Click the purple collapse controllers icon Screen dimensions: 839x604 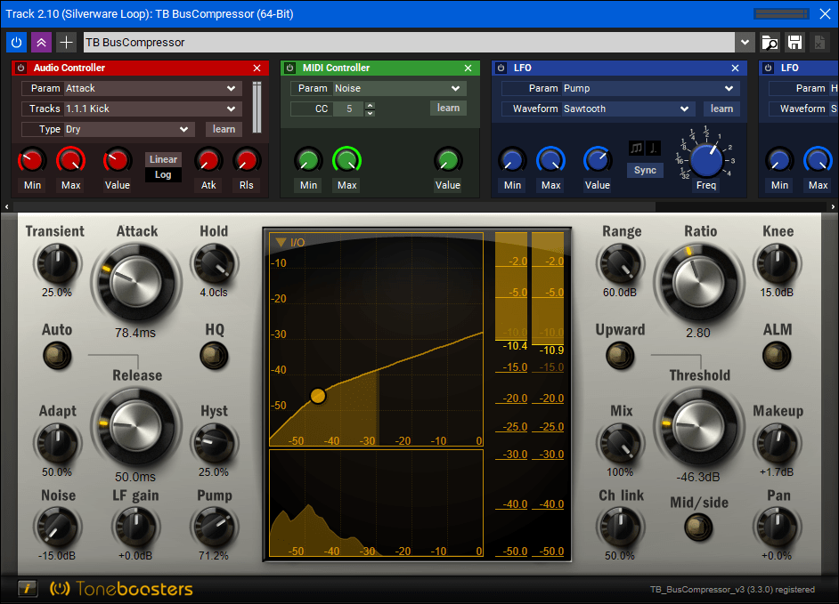41,42
